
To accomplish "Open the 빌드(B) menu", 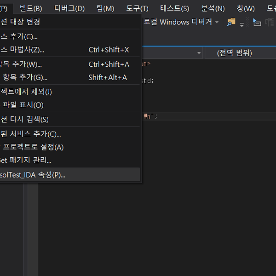I will (x=31, y=8).
